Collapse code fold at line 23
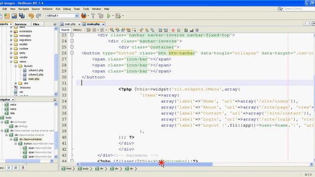 click(72, 35)
